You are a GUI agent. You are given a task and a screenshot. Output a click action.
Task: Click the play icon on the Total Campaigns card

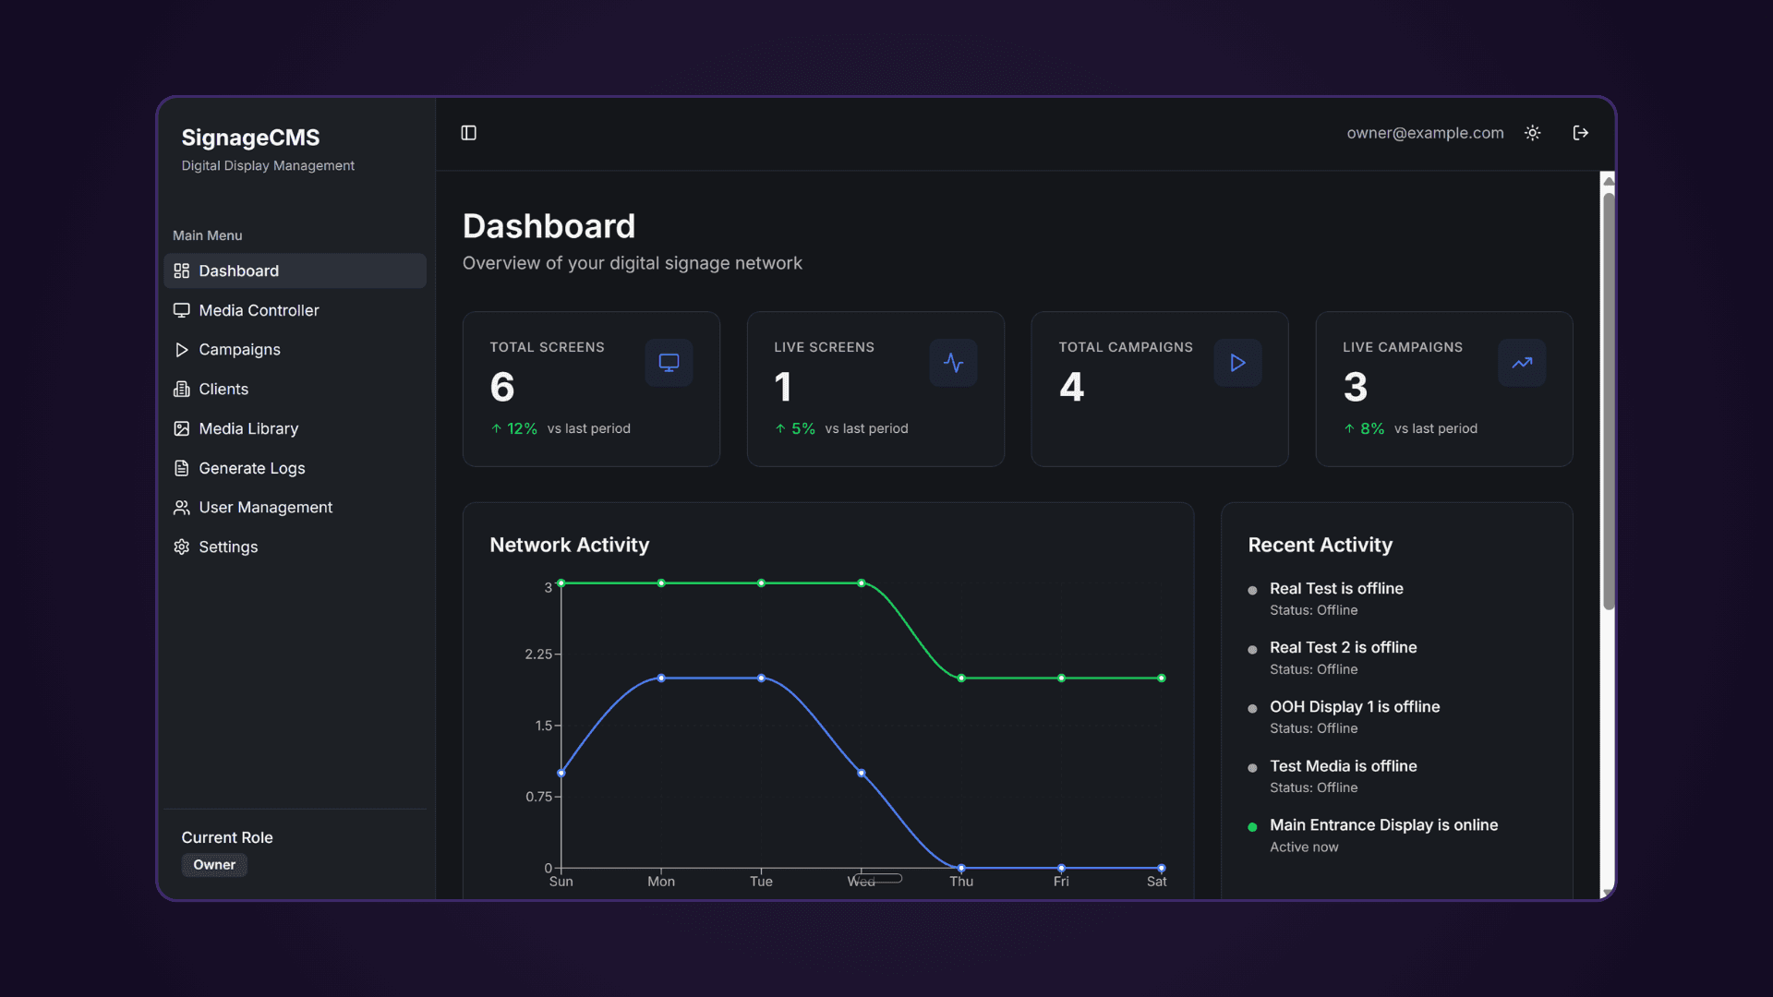(1237, 362)
